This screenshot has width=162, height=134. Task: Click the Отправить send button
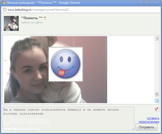pos(146,127)
